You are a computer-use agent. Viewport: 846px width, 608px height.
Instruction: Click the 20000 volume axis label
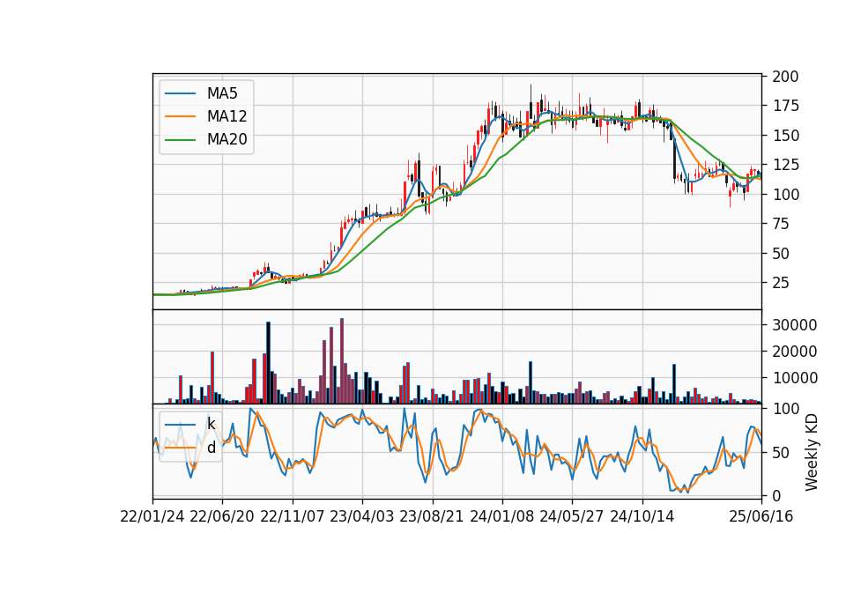click(x=795, y=352)
